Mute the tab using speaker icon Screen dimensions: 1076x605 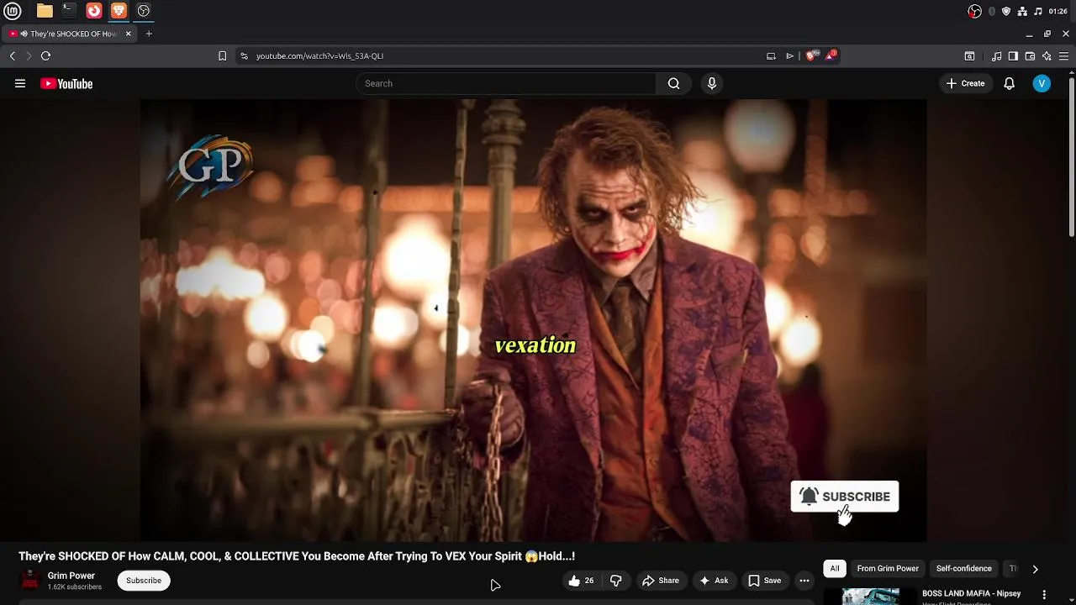tap(24, 34)
